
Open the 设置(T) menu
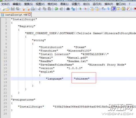[x=76, y=4]
